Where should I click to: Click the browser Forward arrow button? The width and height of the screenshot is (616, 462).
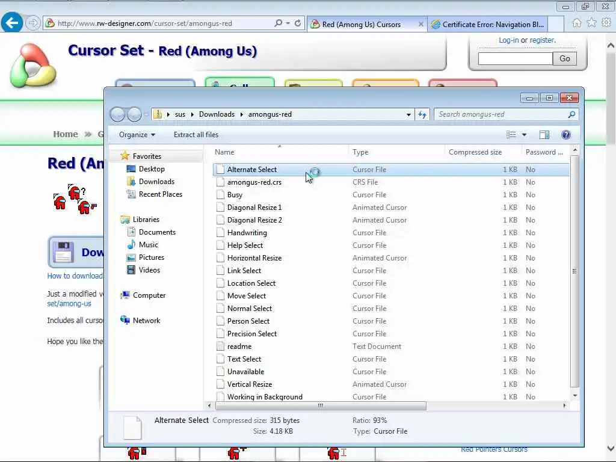33,23
